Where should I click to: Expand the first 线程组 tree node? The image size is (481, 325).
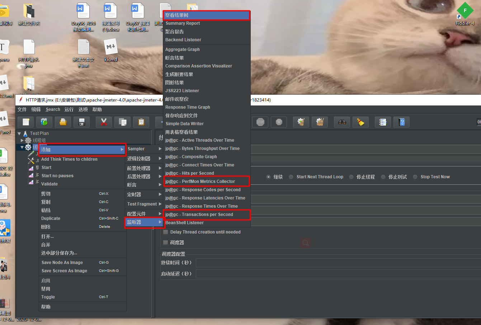coord(22,140)
